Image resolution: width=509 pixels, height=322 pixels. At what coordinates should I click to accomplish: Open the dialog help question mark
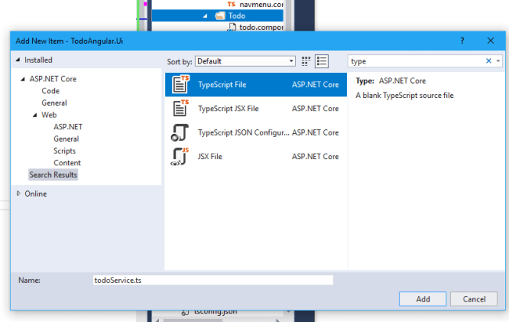462,41
